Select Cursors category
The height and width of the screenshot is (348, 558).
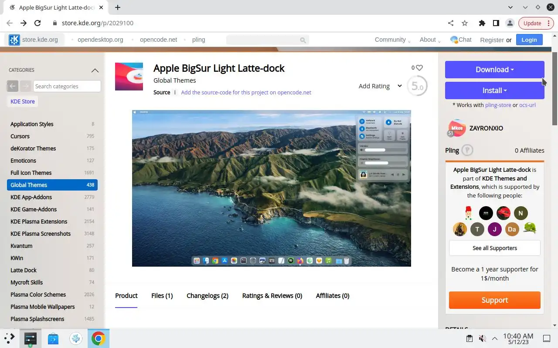52,136
